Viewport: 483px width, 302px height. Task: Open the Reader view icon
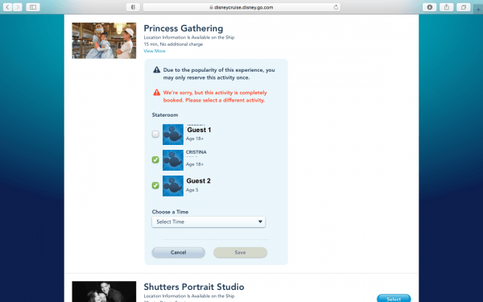point(133,7)
